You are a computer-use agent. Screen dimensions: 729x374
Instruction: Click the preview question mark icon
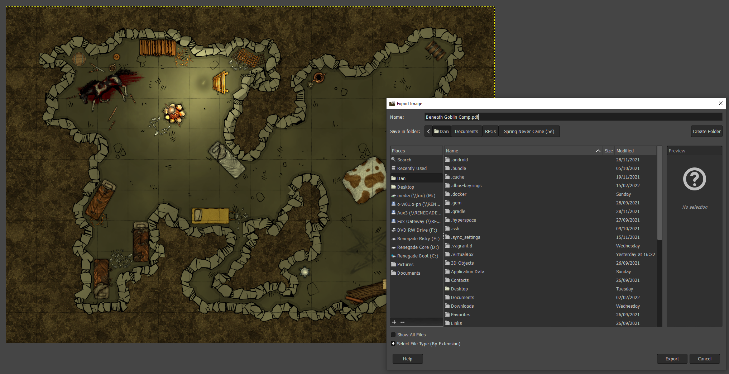[694, 179]
